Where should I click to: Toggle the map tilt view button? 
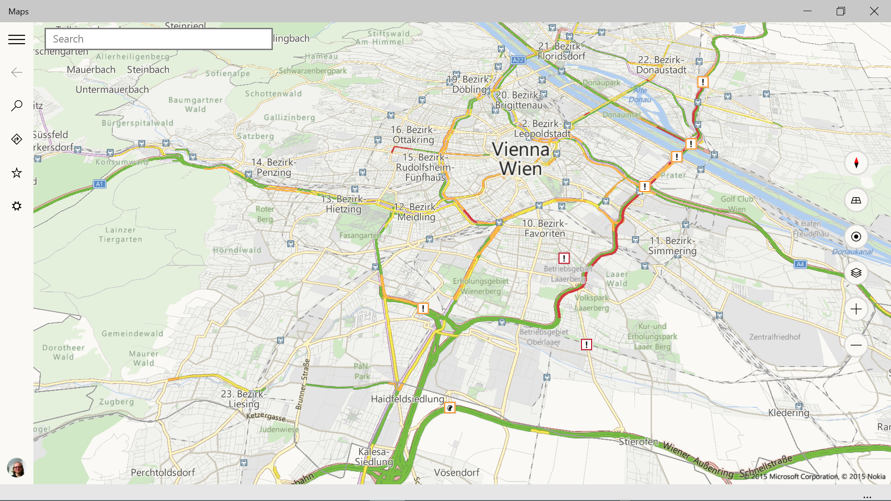pyautogui.click(x=856, y=200)
